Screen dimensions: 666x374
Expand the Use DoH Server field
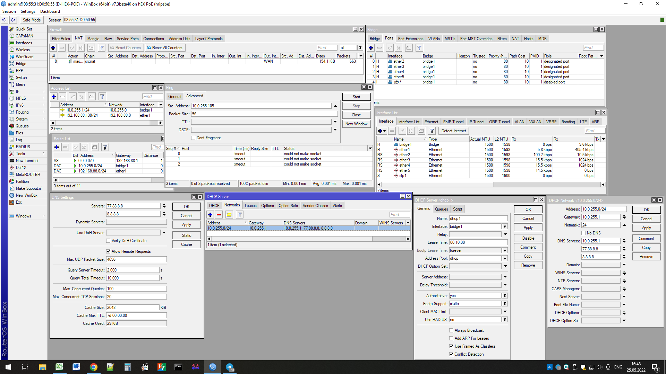coord(164,233)
